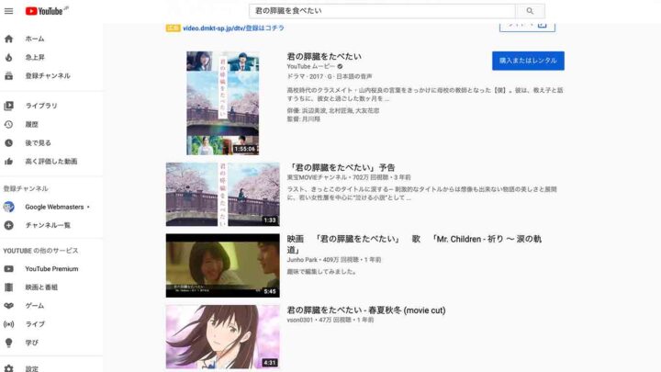Click the 購入またはレンタル button

(528, 61)
